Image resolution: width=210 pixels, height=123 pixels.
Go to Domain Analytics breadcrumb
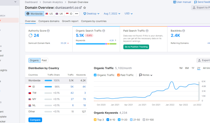[x=53, y=2]
